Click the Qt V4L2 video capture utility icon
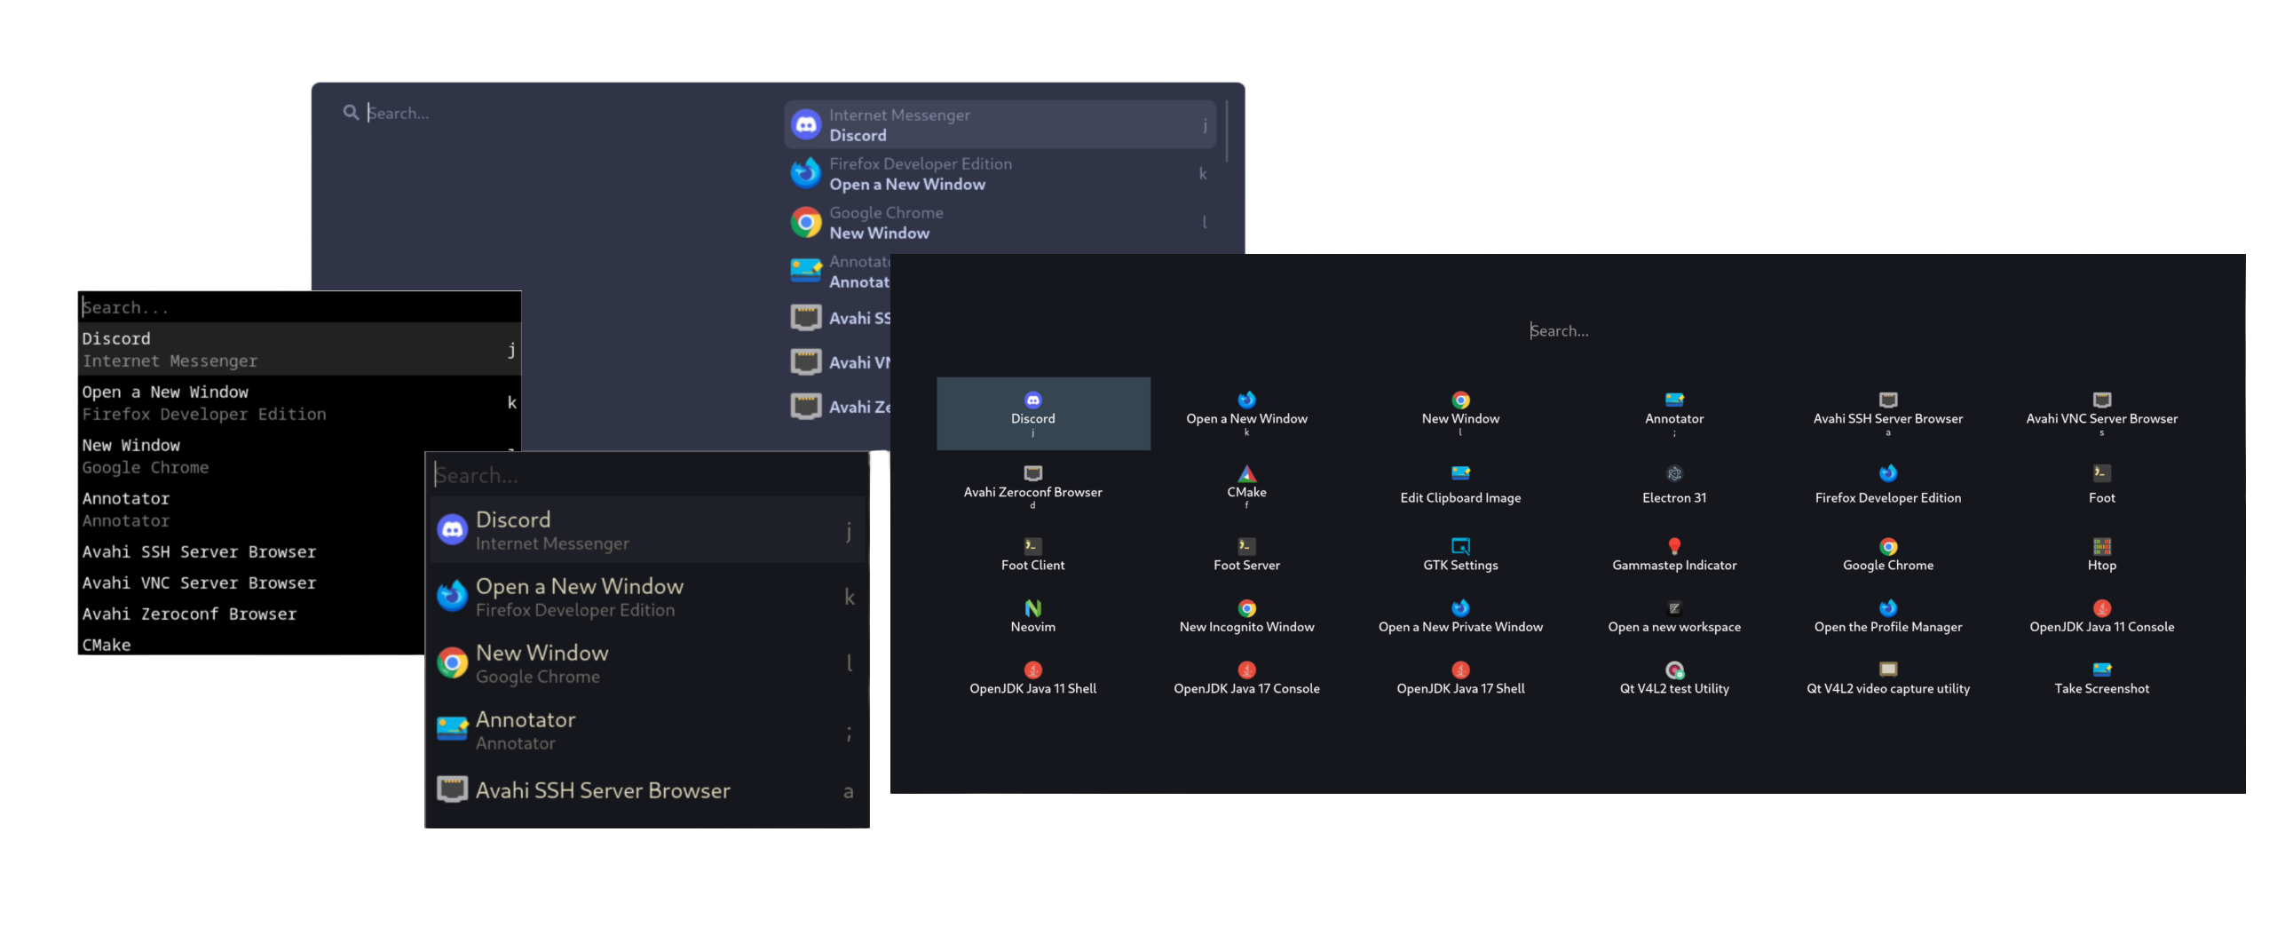 (1888, 670)
